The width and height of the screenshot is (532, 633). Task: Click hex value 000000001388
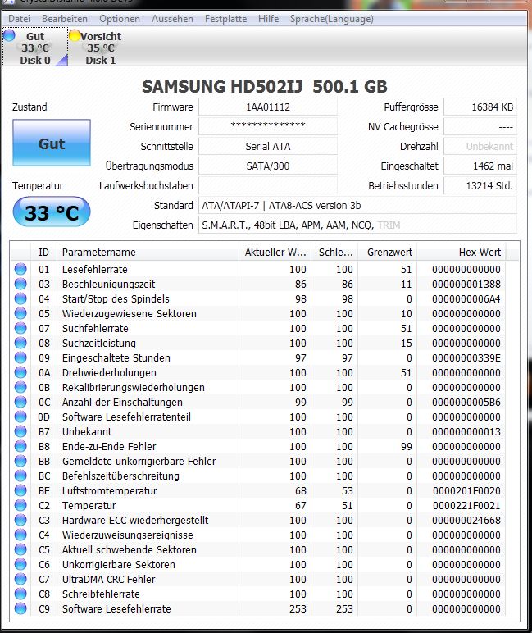pyautogui.click(x=466, y=285)
